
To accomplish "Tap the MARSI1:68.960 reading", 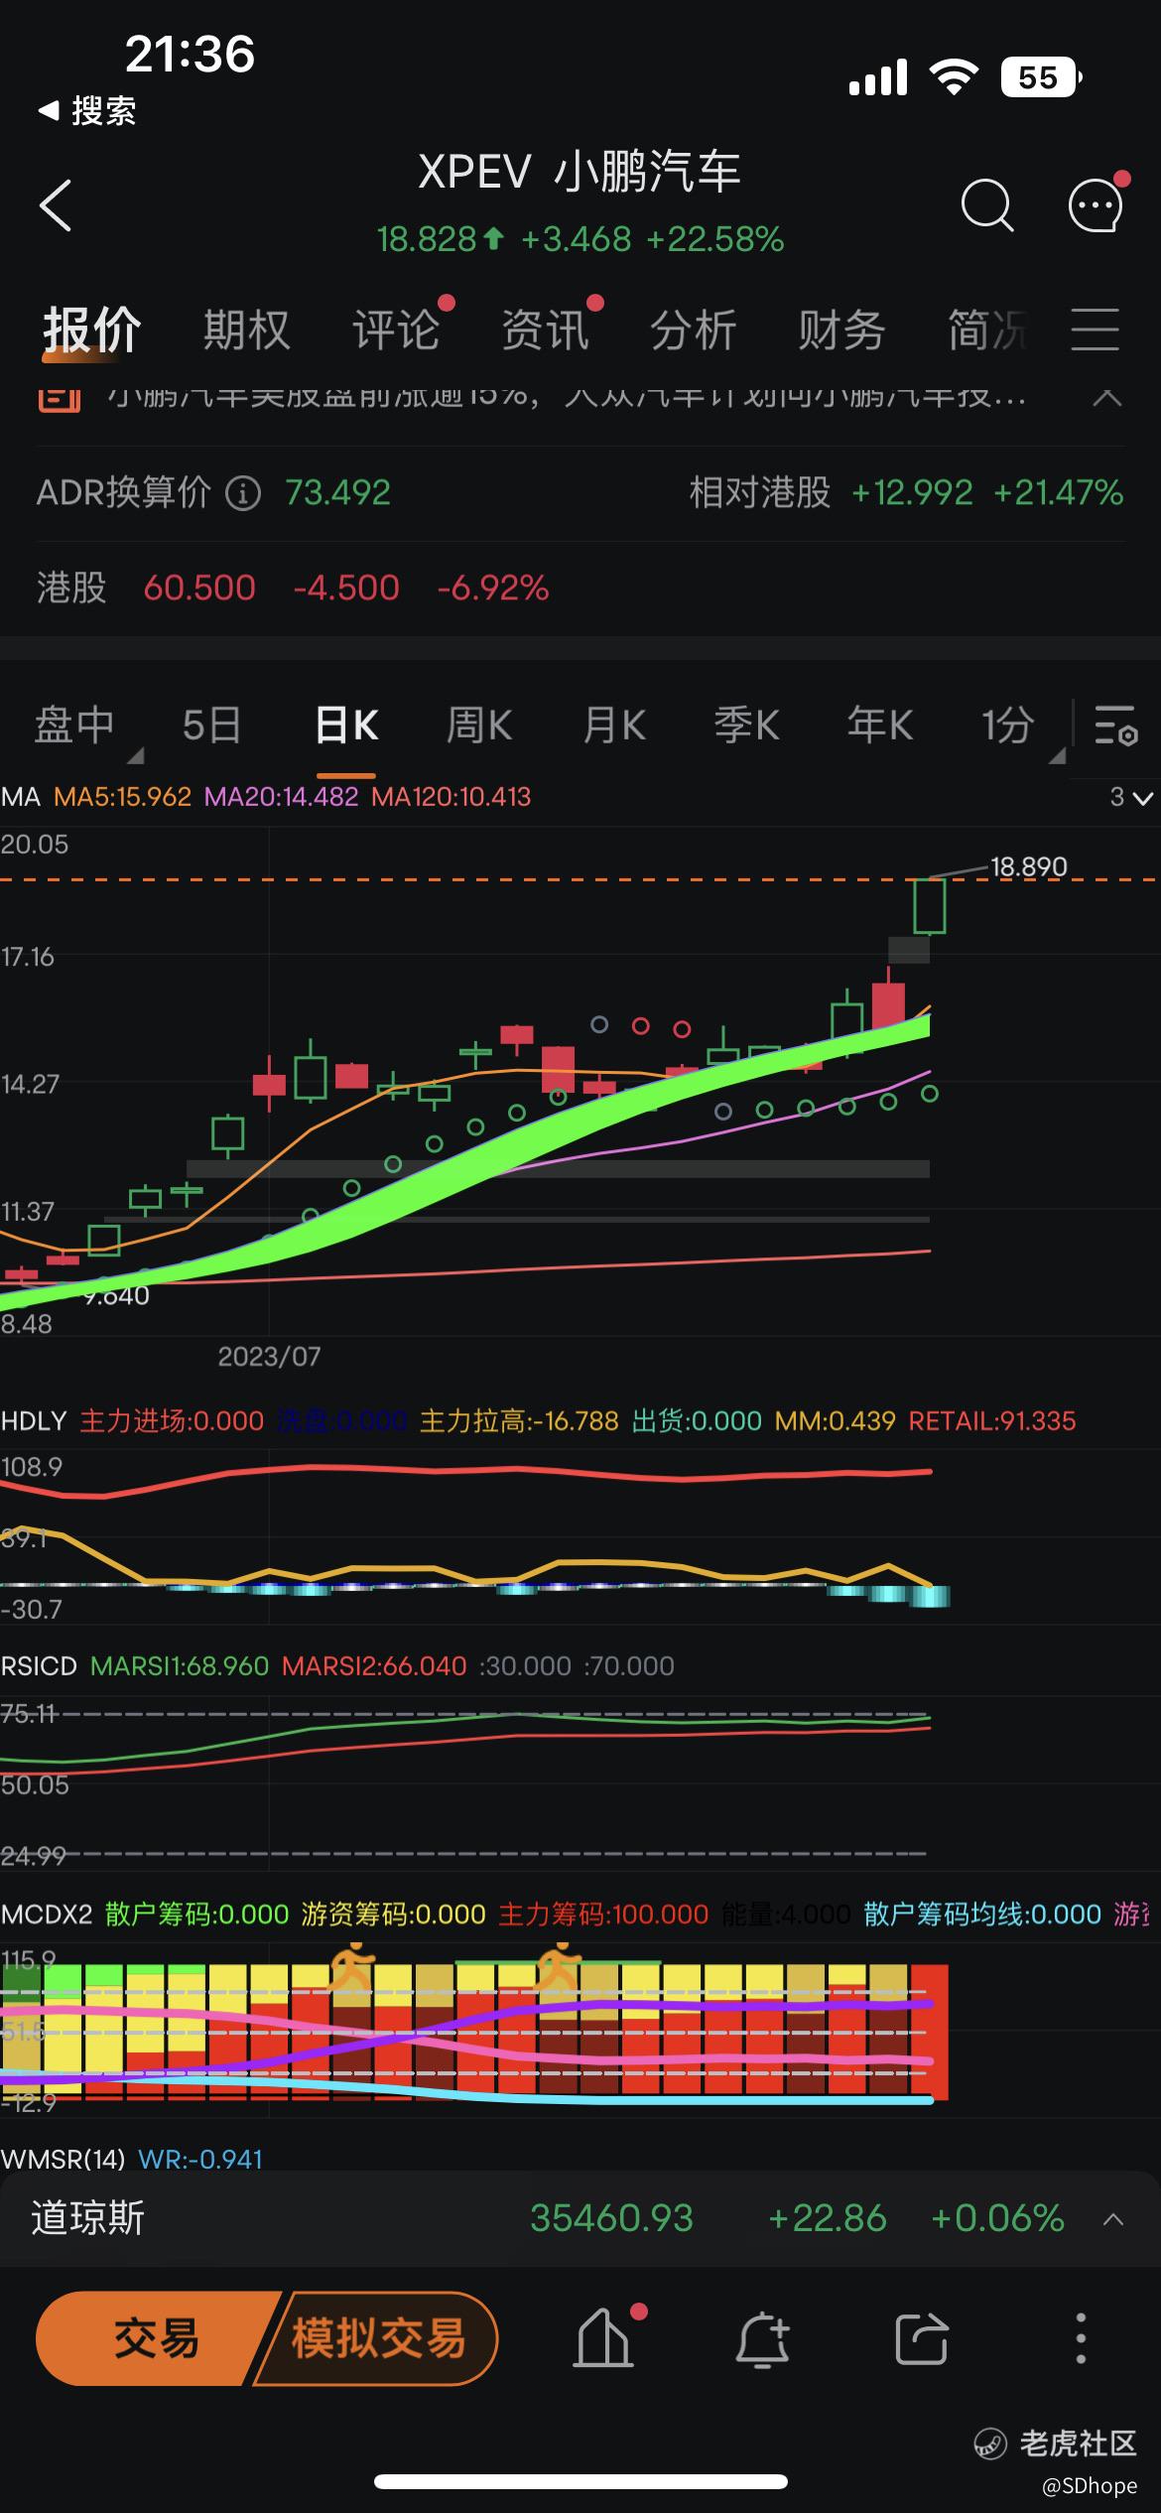I will (x=180, y=1665).
